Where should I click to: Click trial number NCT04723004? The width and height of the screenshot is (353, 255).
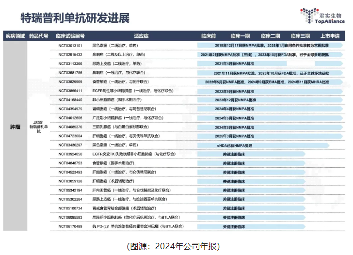tap(70, 136)
